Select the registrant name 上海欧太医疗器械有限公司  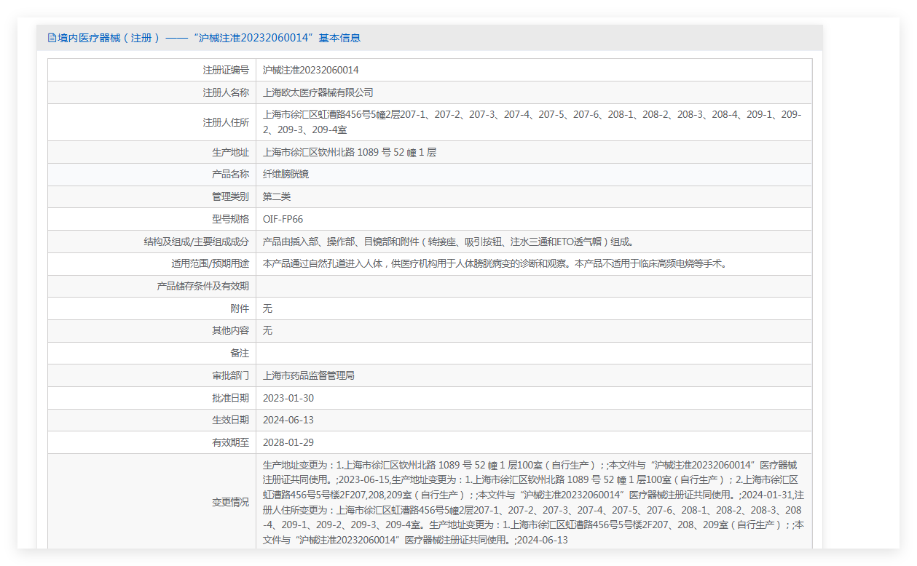coord(318,92)
